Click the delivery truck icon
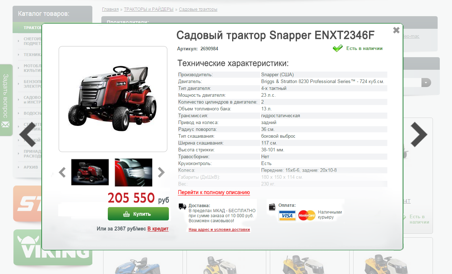Image resolution: width=452 pixels, height=274 pixels. pos(182,206)
